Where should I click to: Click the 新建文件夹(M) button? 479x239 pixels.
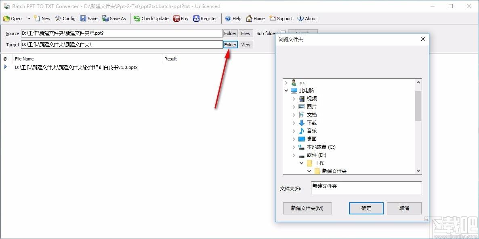point(307,208)
